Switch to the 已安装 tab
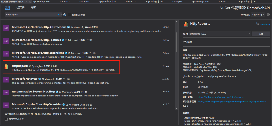Image resolution: width=272 pixels, height=126 pixels. [20, 8]
